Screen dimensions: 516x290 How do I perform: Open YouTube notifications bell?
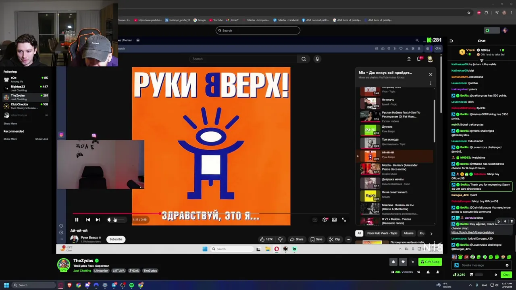420,59
